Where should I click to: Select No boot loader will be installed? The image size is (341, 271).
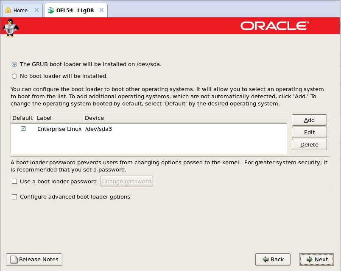tap(14, 76)
